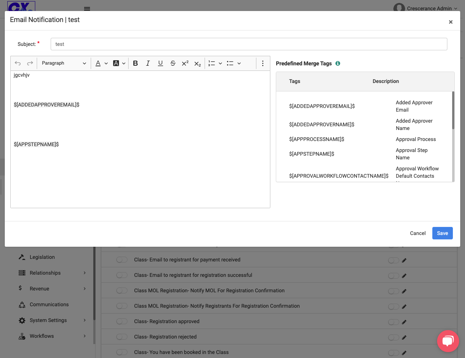Apply italic formatting

[x=148, y=63]
